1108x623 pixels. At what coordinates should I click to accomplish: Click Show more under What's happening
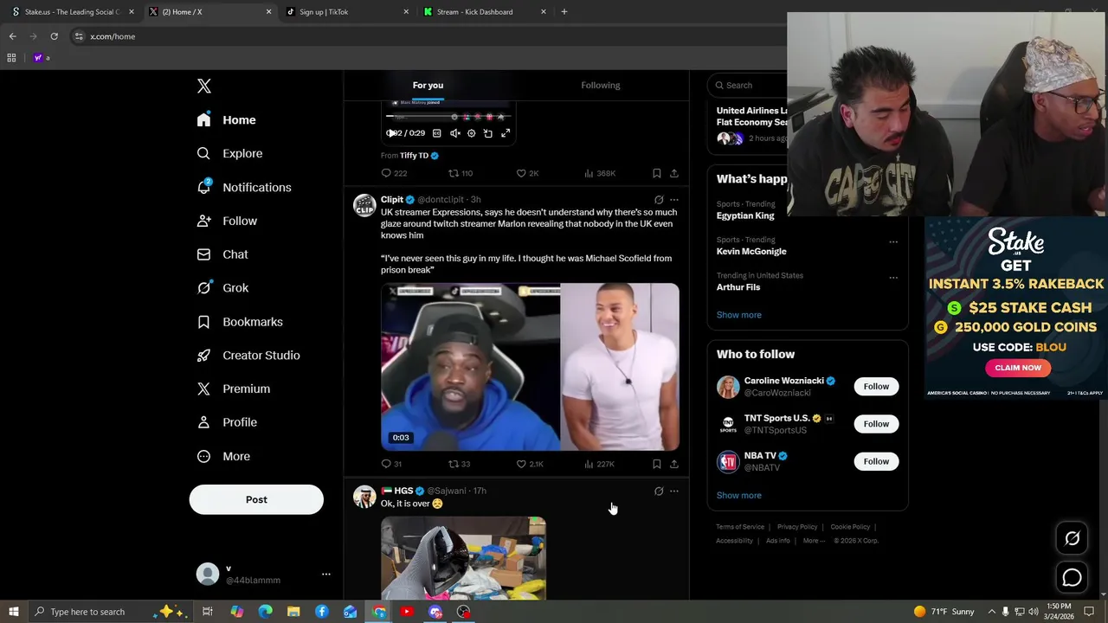[739, 315]
